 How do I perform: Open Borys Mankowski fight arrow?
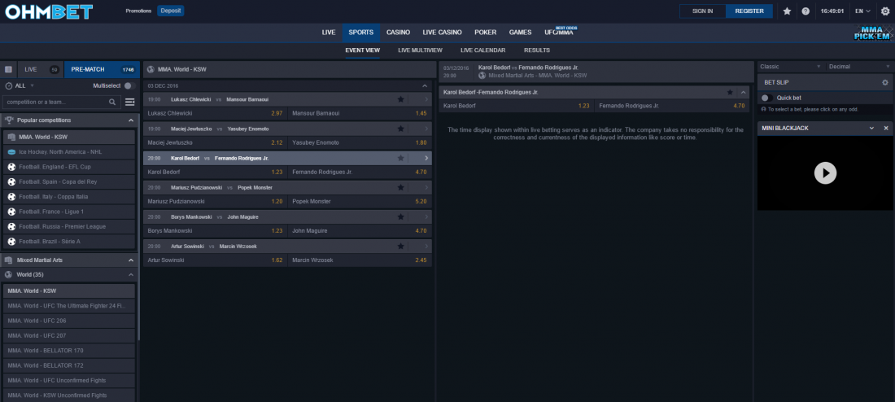point(426,217)
